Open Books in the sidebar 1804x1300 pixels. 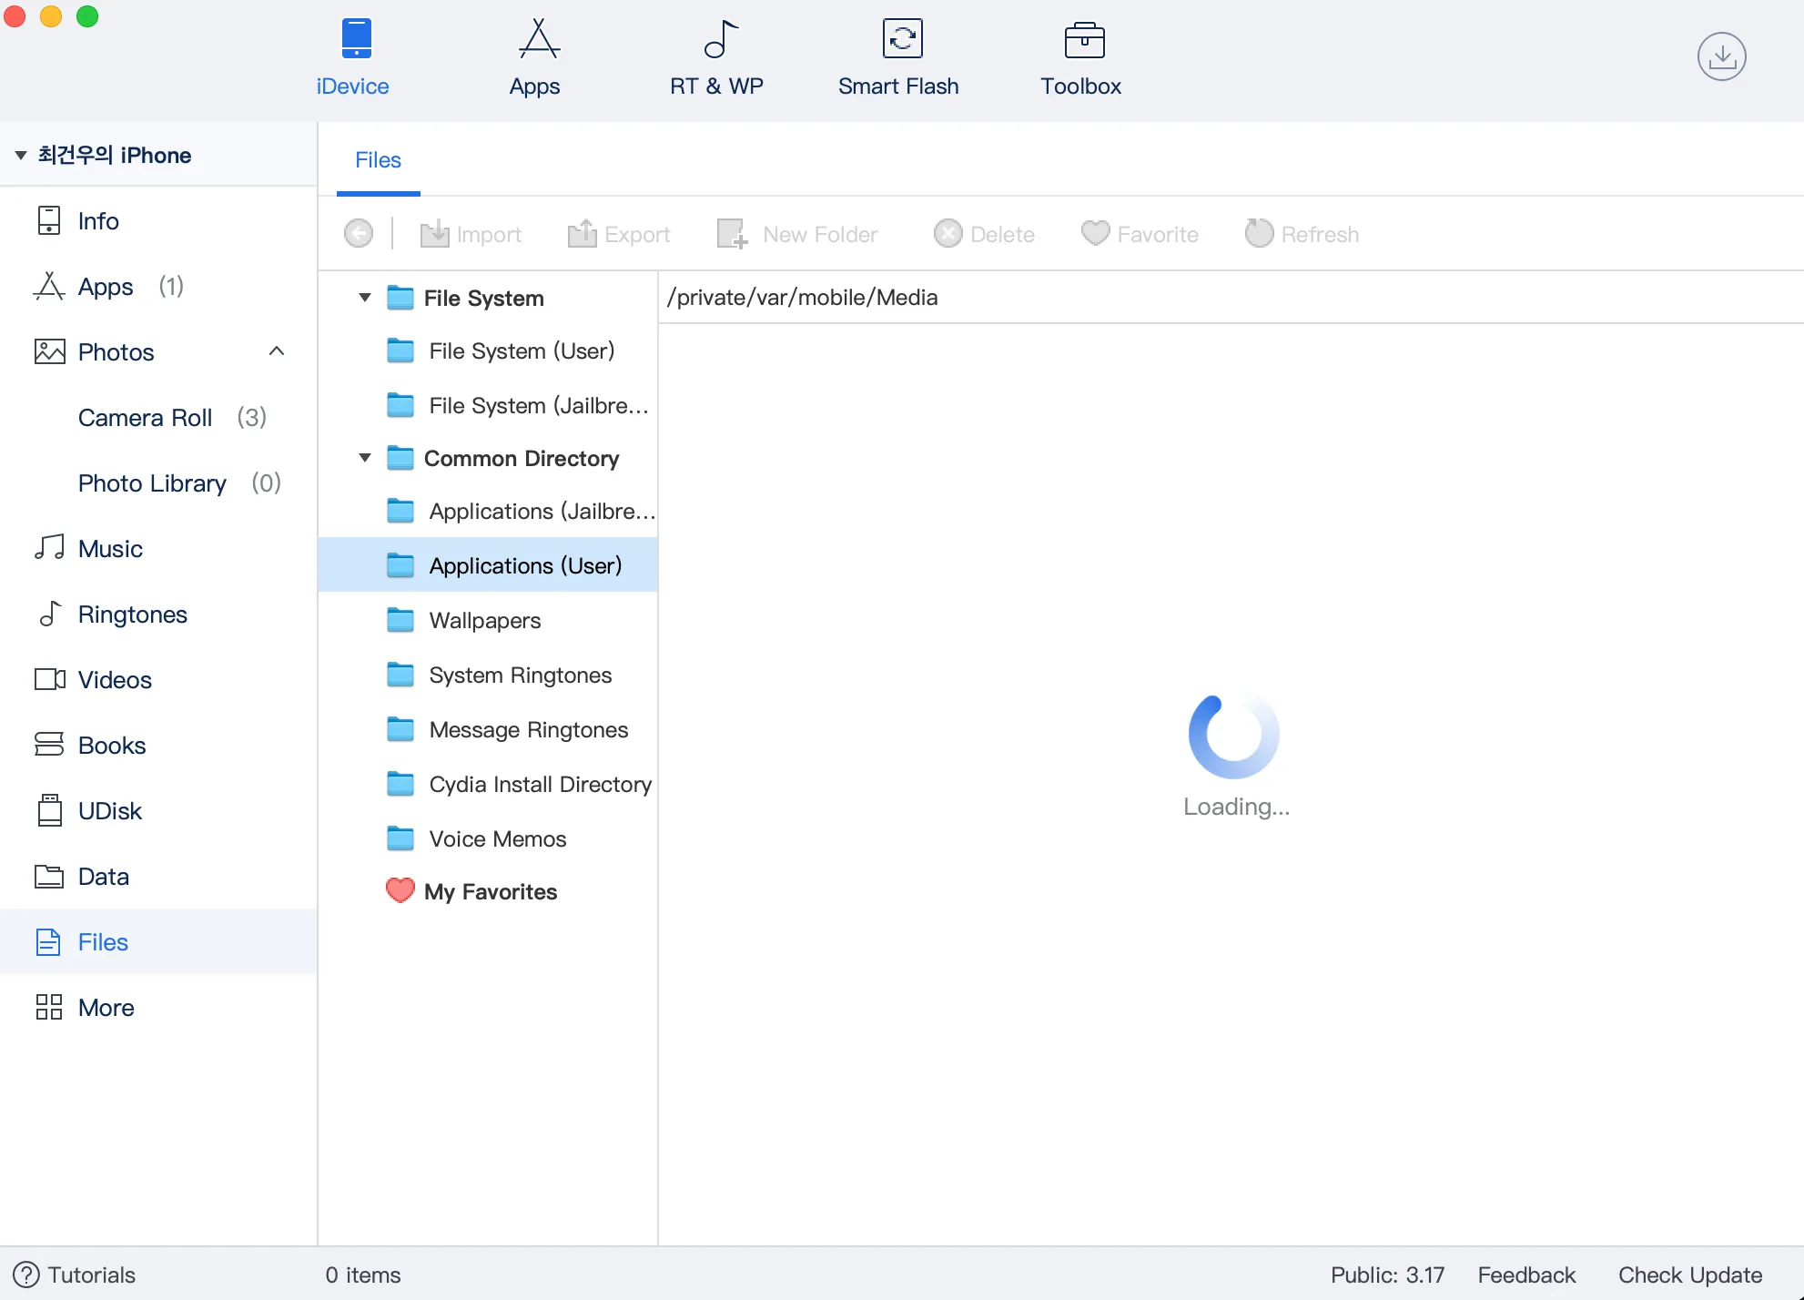click(x=158, y=746)
